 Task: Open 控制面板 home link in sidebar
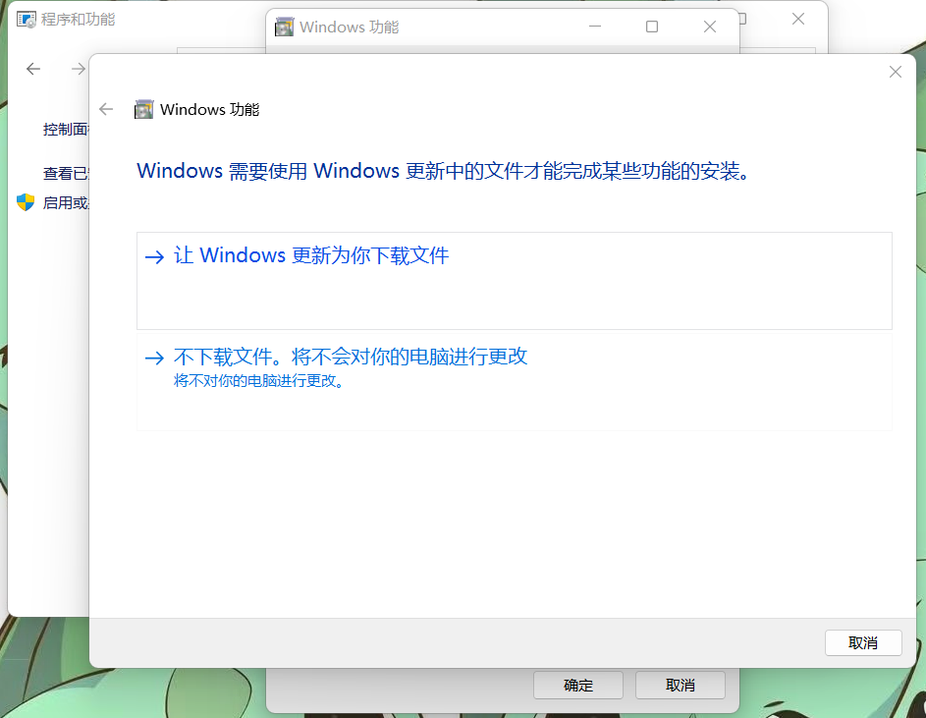coord(66,130)
